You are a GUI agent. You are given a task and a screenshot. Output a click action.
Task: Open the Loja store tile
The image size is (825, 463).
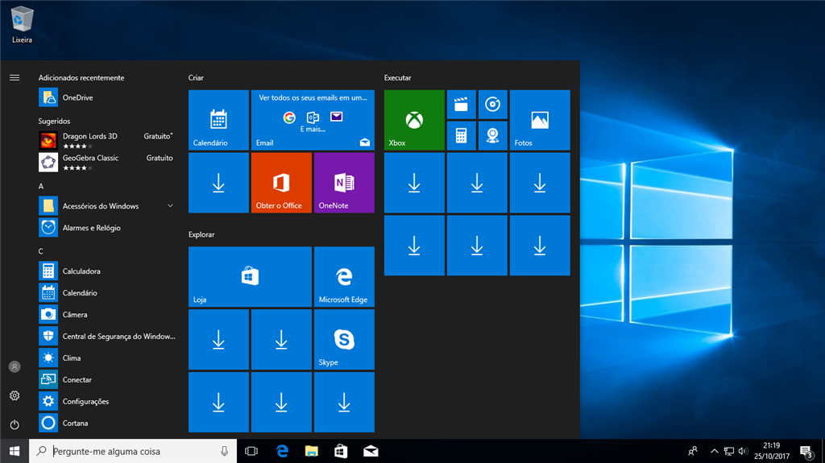click(250, 277)
